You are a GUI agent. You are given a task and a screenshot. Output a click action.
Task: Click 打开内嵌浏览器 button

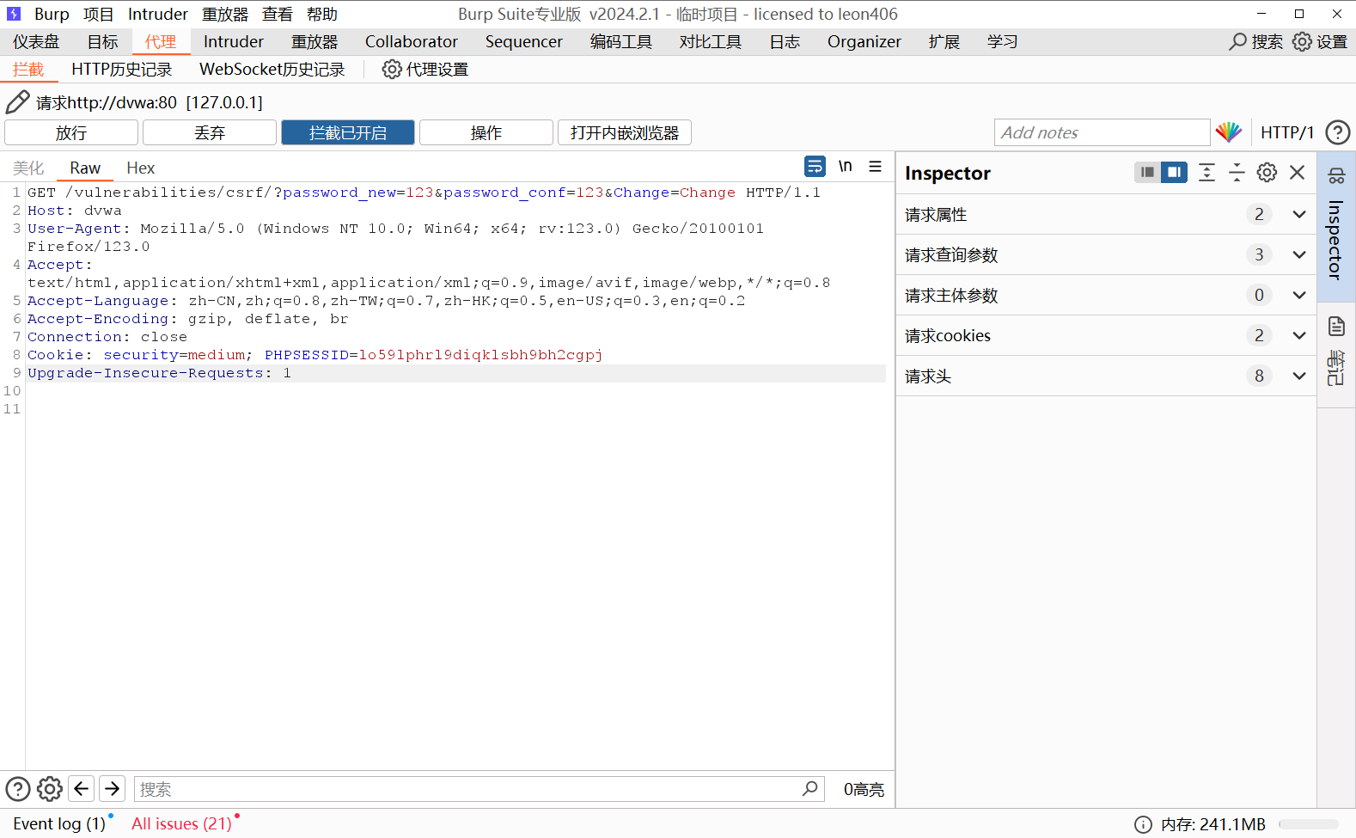click(x=625, y=132)
